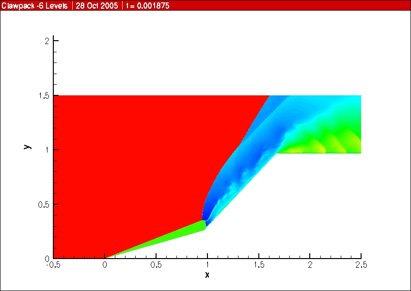
Task: Click the y-axis tick label 2
Action: (47, 41)
